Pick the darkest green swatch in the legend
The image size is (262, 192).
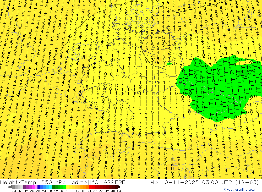click(x=53, y=187)
